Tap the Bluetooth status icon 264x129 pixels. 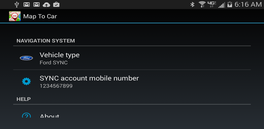point(192,5)
